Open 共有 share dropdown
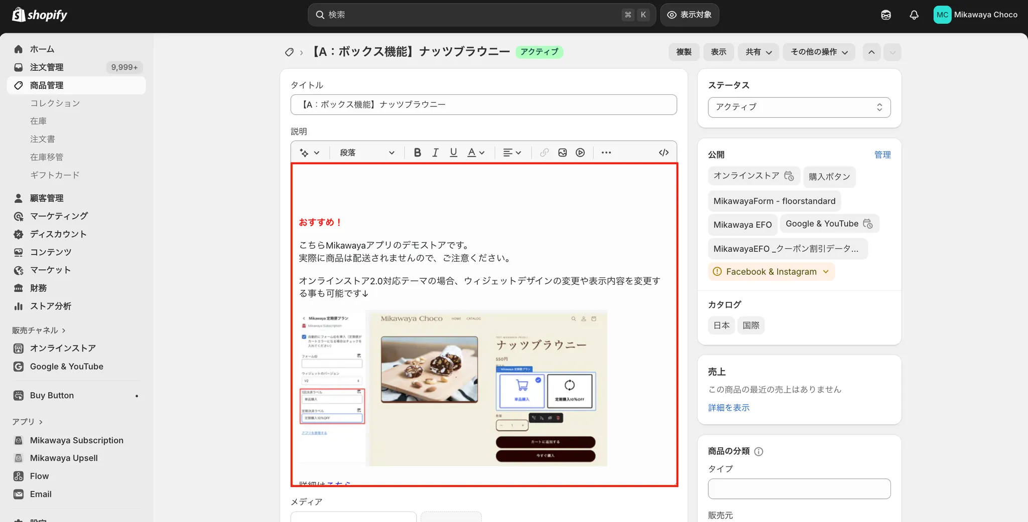Viewport: 1028px width, 522px height. 758,52
